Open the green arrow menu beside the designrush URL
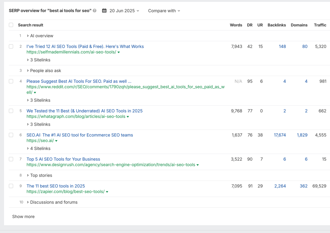 (198, 165)
